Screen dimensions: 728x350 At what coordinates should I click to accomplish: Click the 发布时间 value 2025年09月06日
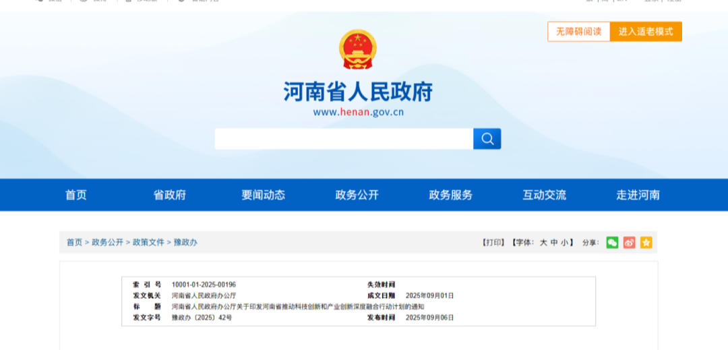[x=429, y=318]
